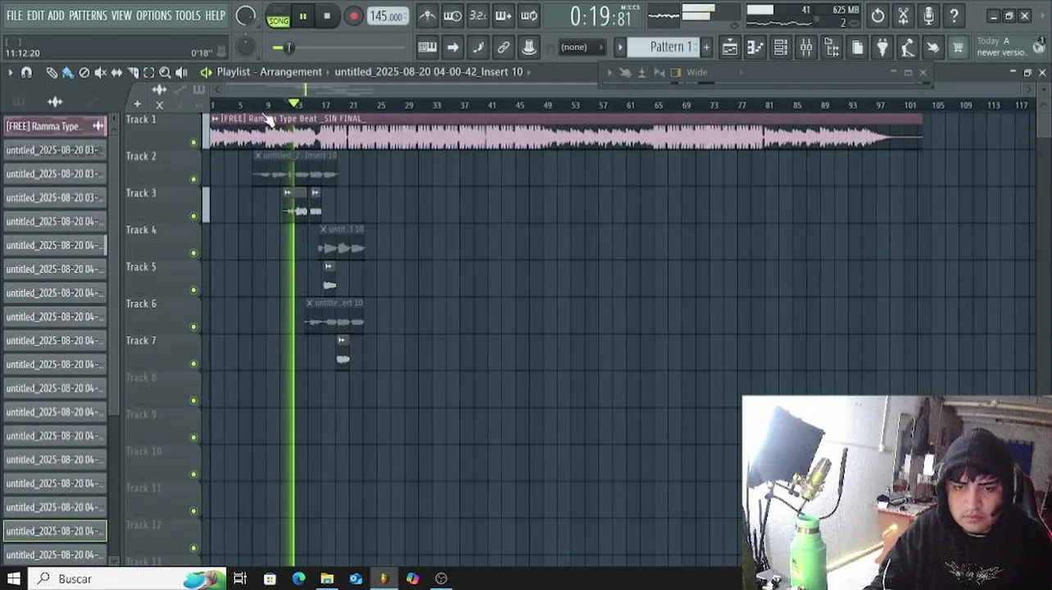
Task: Toggle the metronome icon
Action: pos(427,16)
